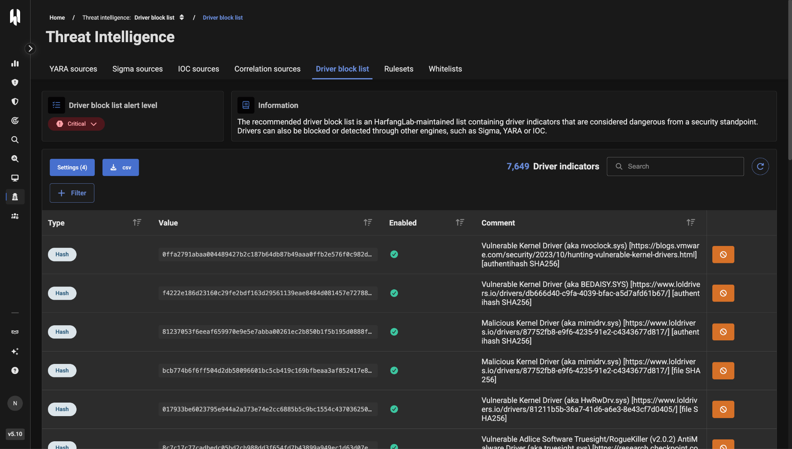Switch to Correlation sources tab
This screenshot has width=792, height=449.
tap(268, 69)
